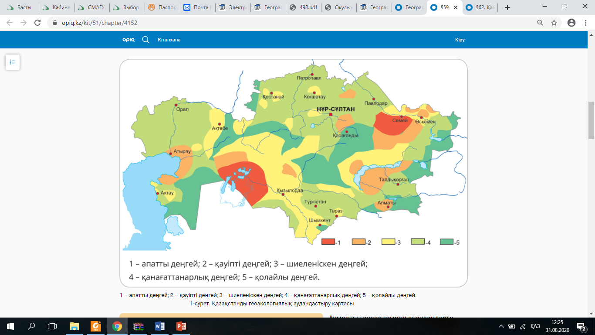This screenshot has width=595, height=335.
Task: Open Windows File Explorer from taskbar
Action: [x=74, y=326]
